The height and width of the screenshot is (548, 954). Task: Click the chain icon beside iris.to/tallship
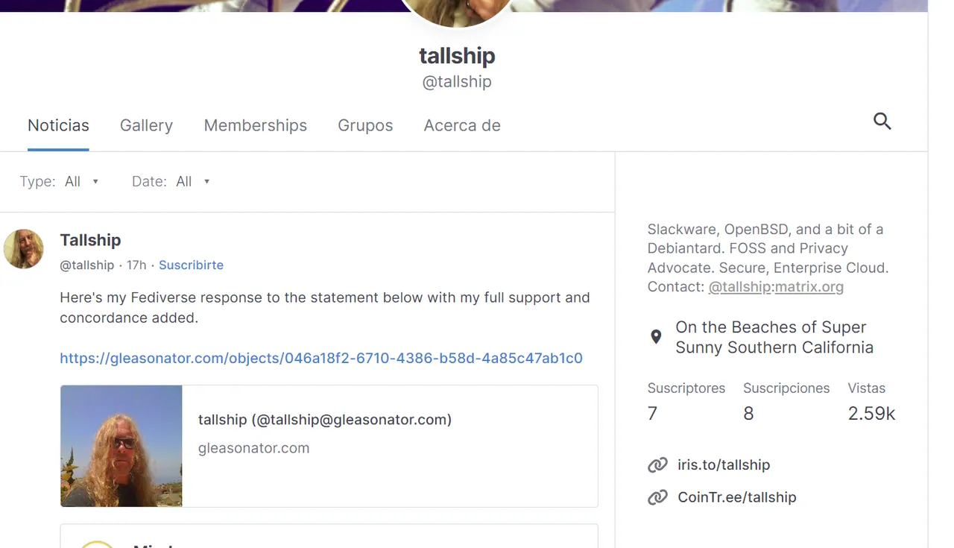pyautogui.click(x=657, y=465)
